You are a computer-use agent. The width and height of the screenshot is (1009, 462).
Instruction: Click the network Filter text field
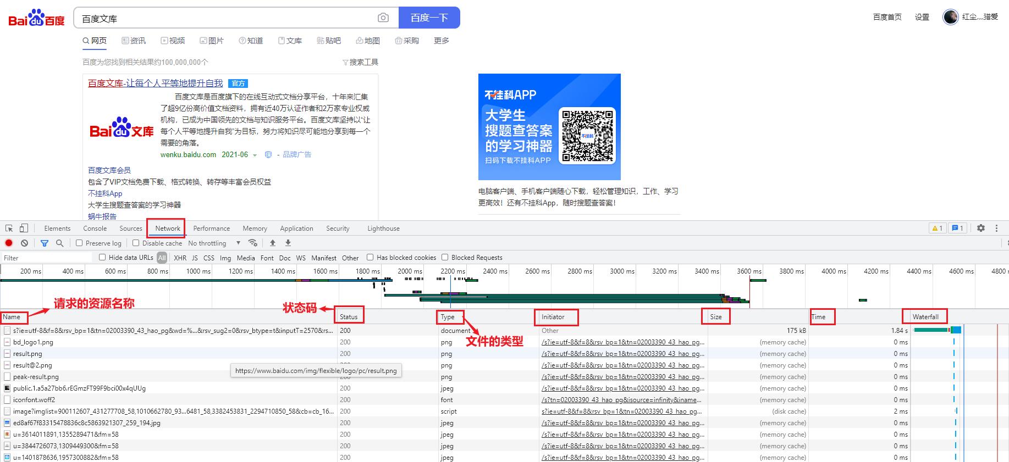pyautogui.click(x=47, y=258)
